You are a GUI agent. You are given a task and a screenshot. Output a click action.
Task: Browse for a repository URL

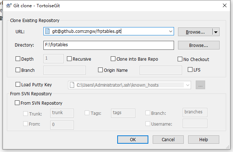(x=195, y=32)
